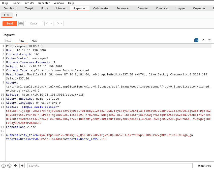Go to previous search match
This screenshot has height=170, width=214.
pyautogui.click(x=16, y=166)
